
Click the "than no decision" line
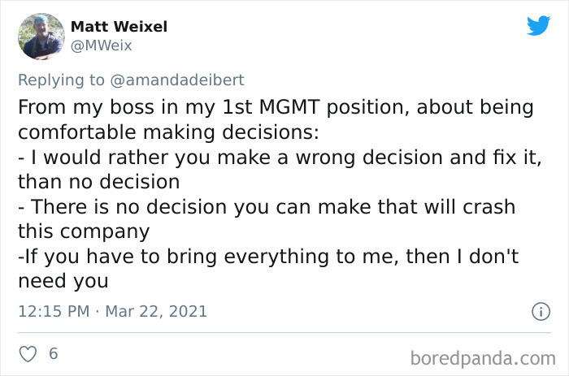[98, 181]
